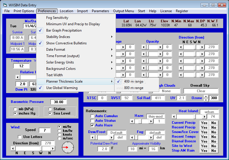Enable Auto Stratus checkbox

92,121
